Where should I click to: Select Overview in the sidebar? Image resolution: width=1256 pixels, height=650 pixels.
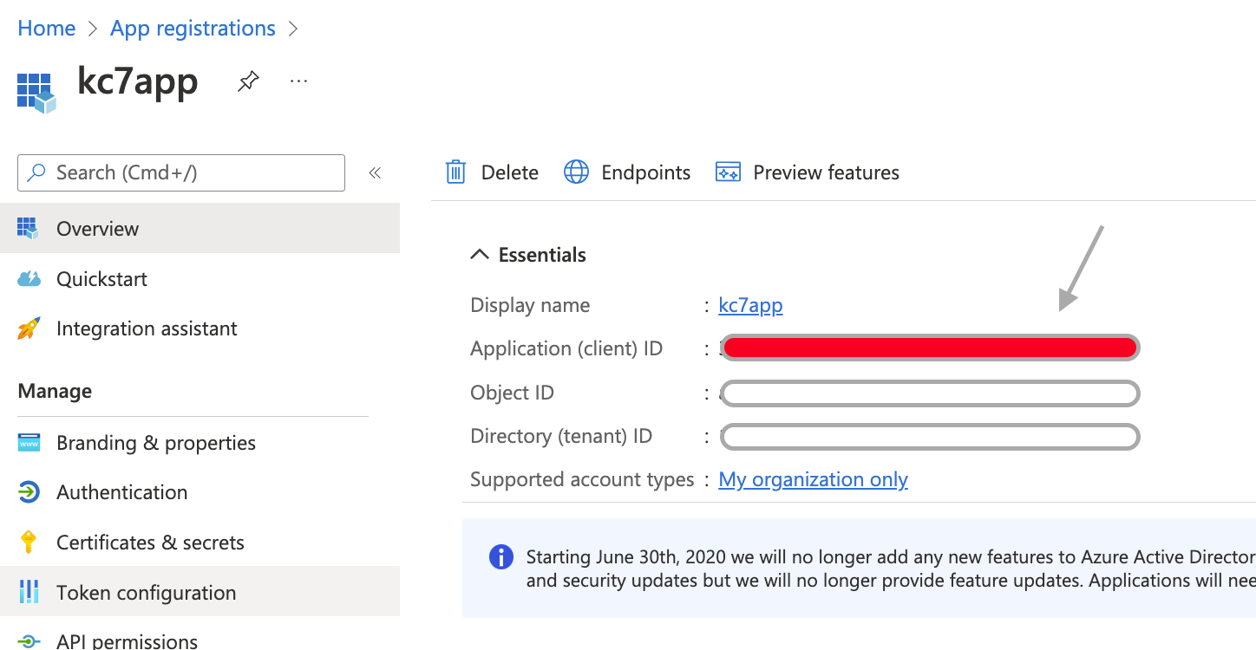tap(200, 229)
